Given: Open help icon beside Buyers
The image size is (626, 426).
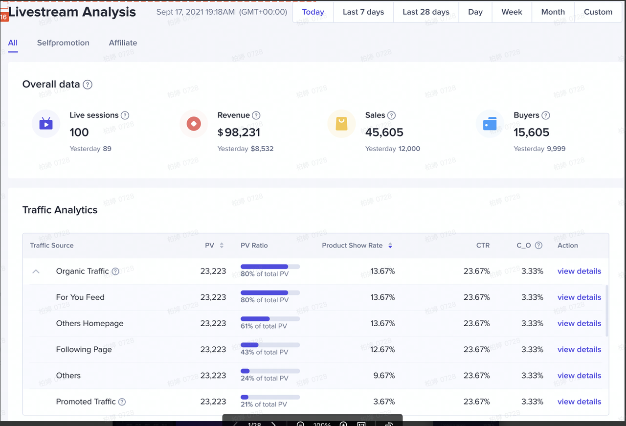Looking at the screenshot, I should click(546, 115).
